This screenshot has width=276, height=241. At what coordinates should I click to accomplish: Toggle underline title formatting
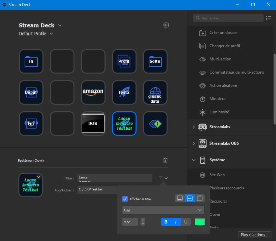pos(186,222)
